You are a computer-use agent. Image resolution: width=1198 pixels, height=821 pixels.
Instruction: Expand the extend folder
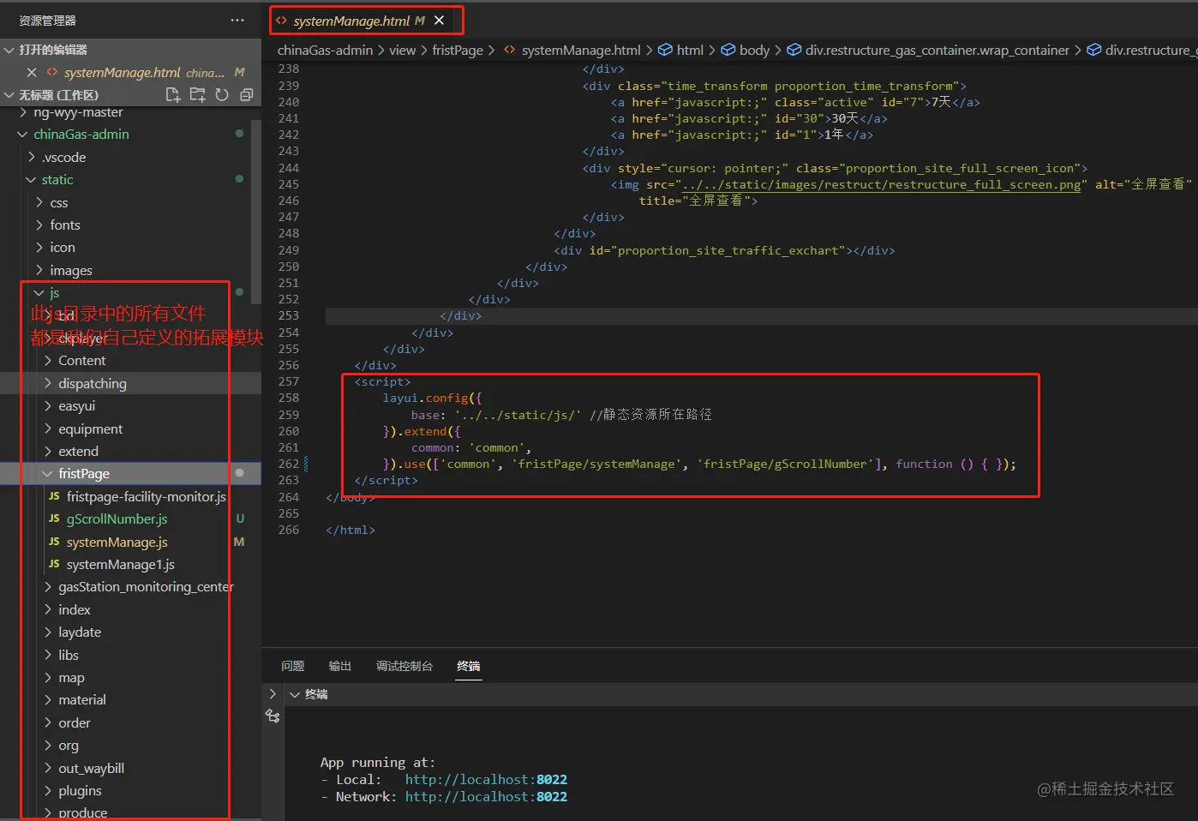[x=48, y=452]
